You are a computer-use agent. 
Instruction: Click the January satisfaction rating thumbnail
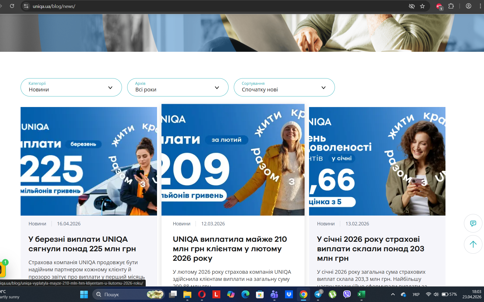377,161
